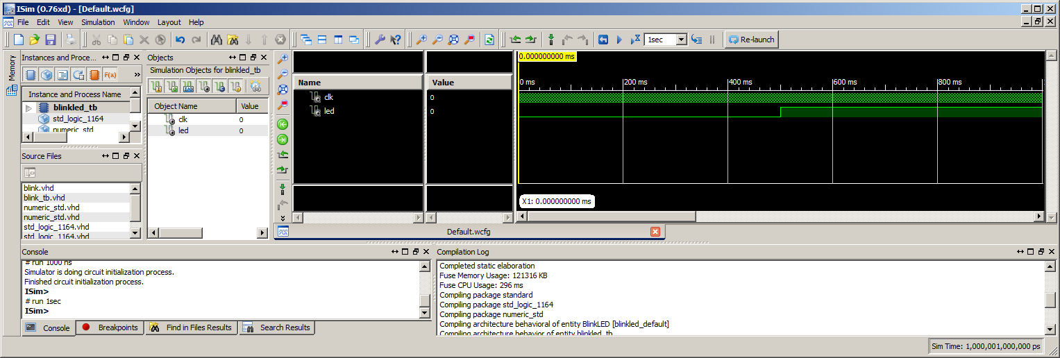
Task: Click the yellow cursor time label
Action: tap(547, 56)
